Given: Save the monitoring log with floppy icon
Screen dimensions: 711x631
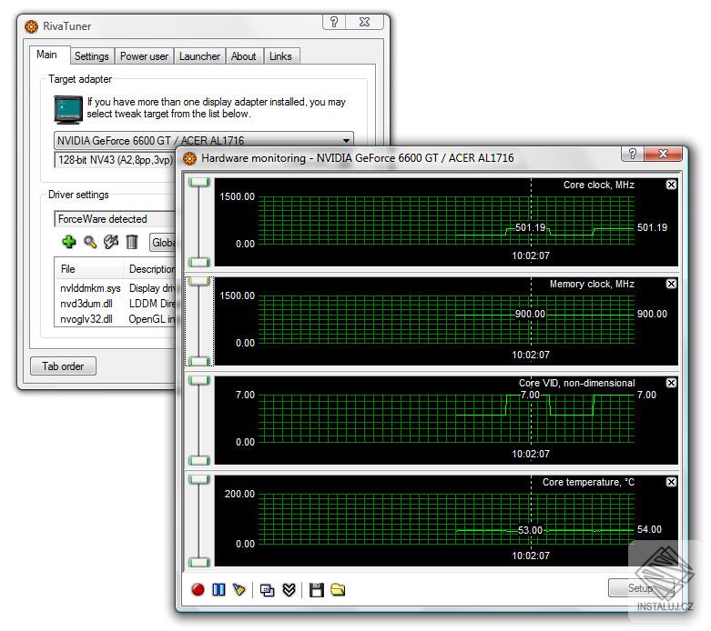Looking at the screenshot, I should (316, 590).
